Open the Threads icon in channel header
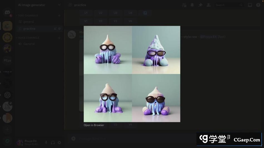 tap(184, 5)
